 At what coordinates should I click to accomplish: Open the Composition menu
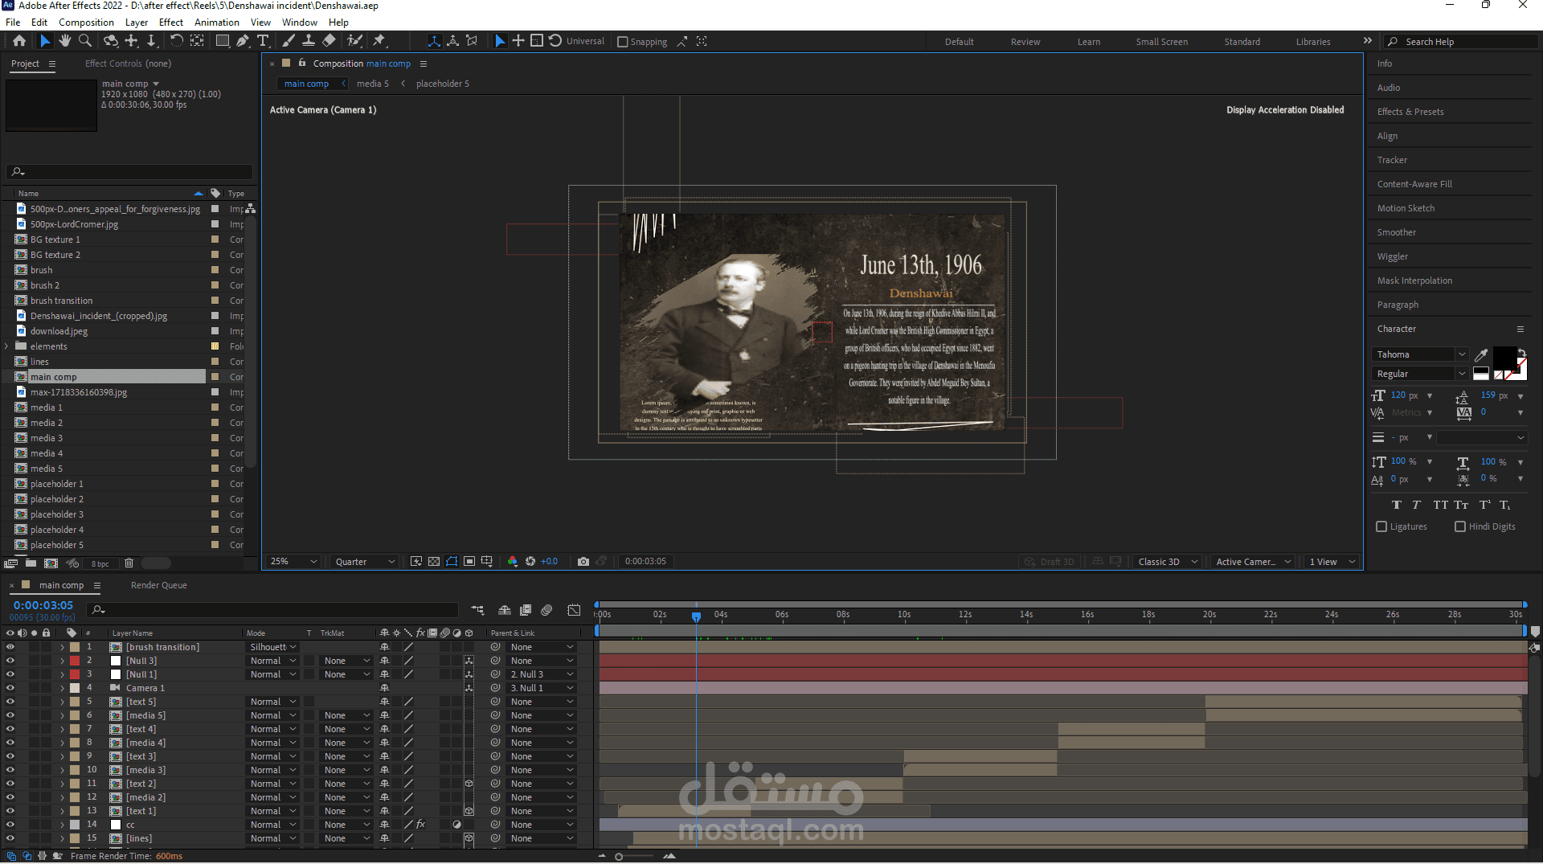coord(86,23)
